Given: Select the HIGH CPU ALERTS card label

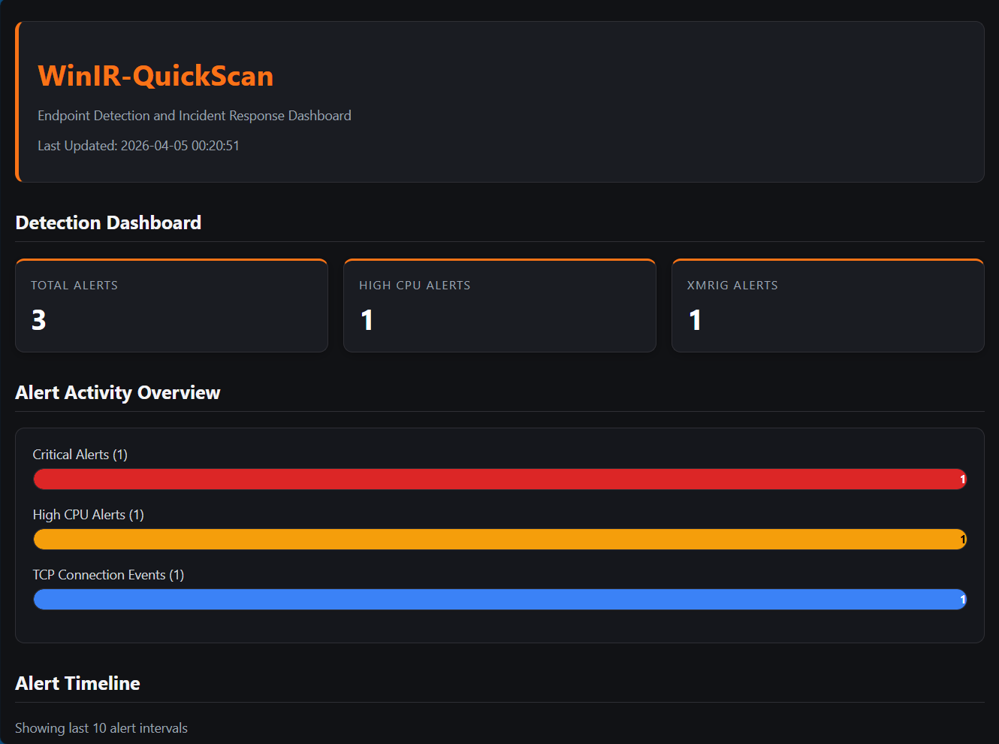Looking at the screenshot, I should point(415,286).
